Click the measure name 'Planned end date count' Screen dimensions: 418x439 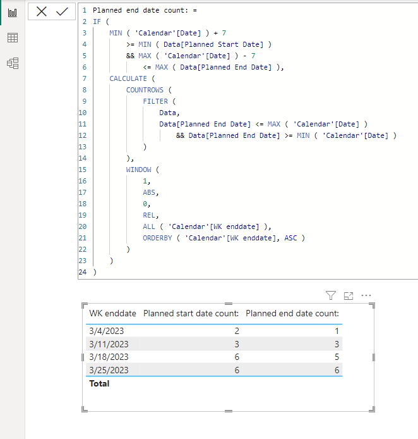[x=138, y=10]
